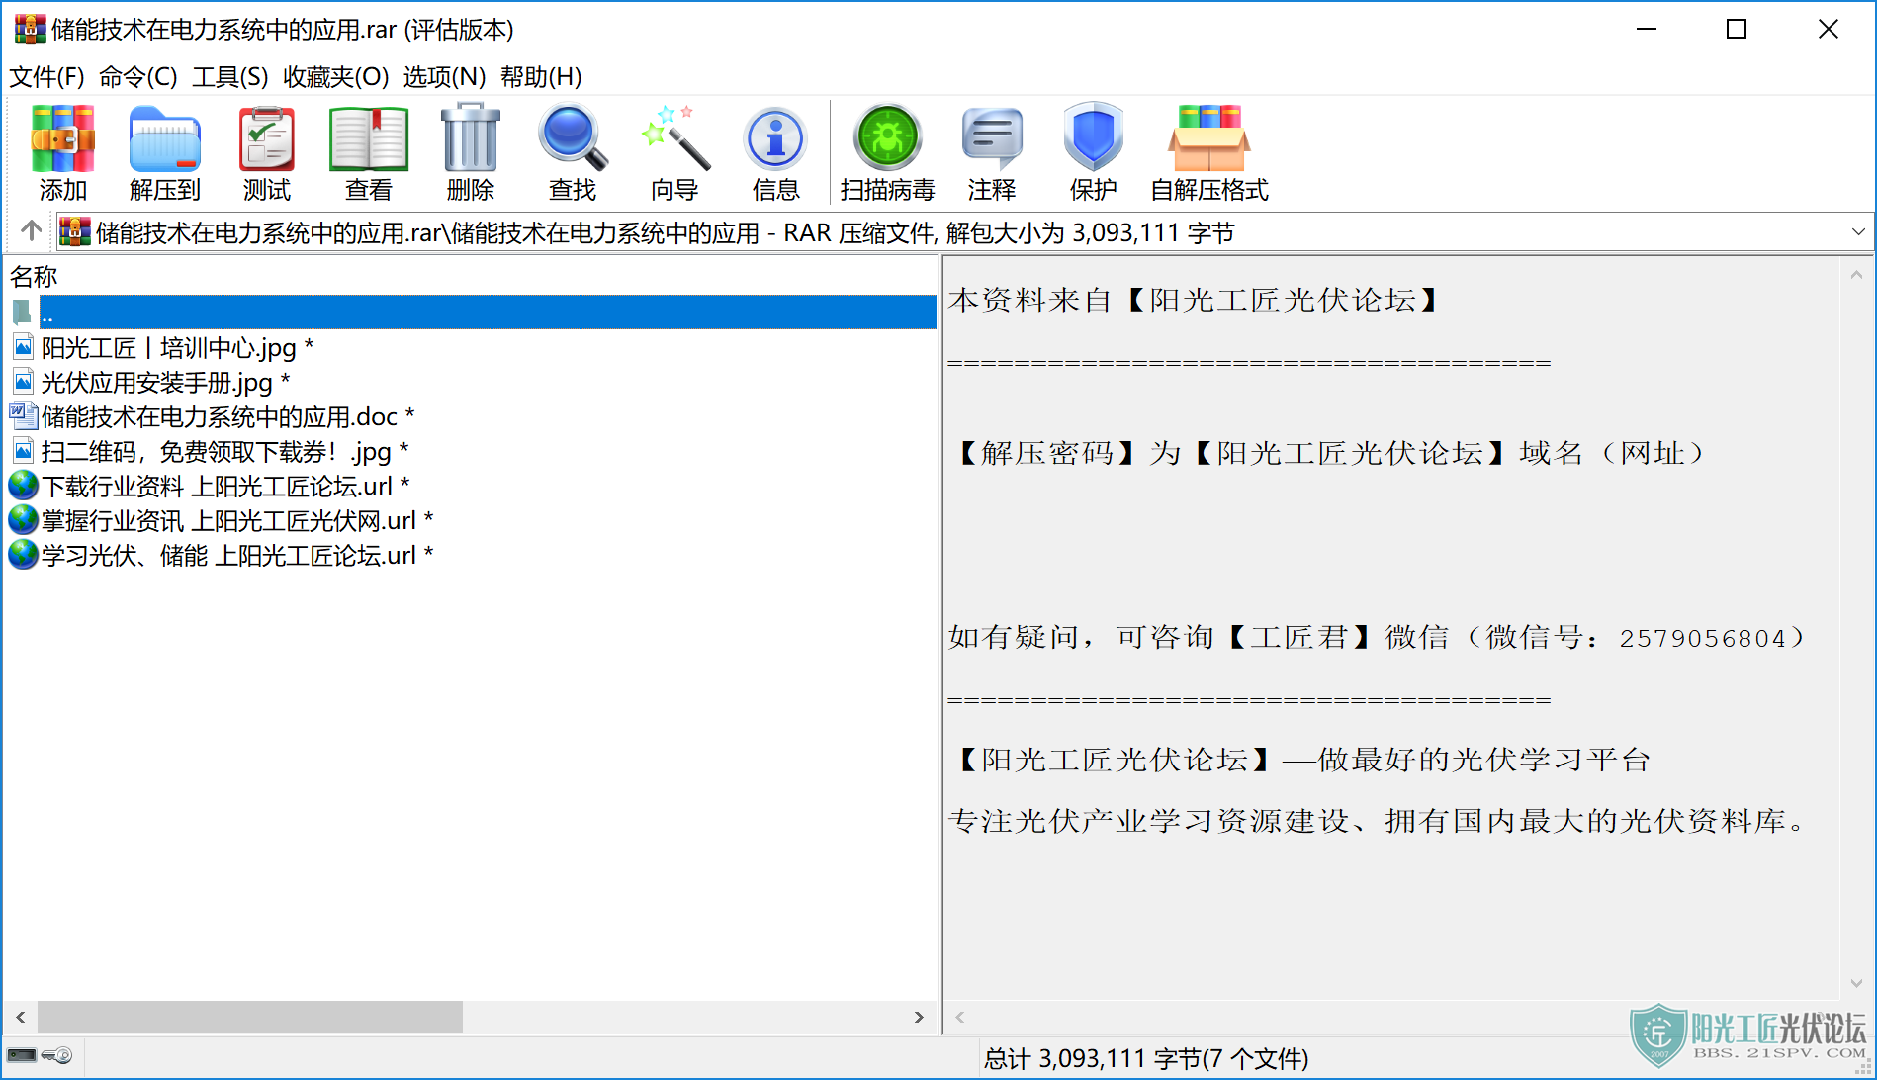Click the Delete (删除) trash icon
The width and height of the screenshot is (1877, 1080).
471,152
